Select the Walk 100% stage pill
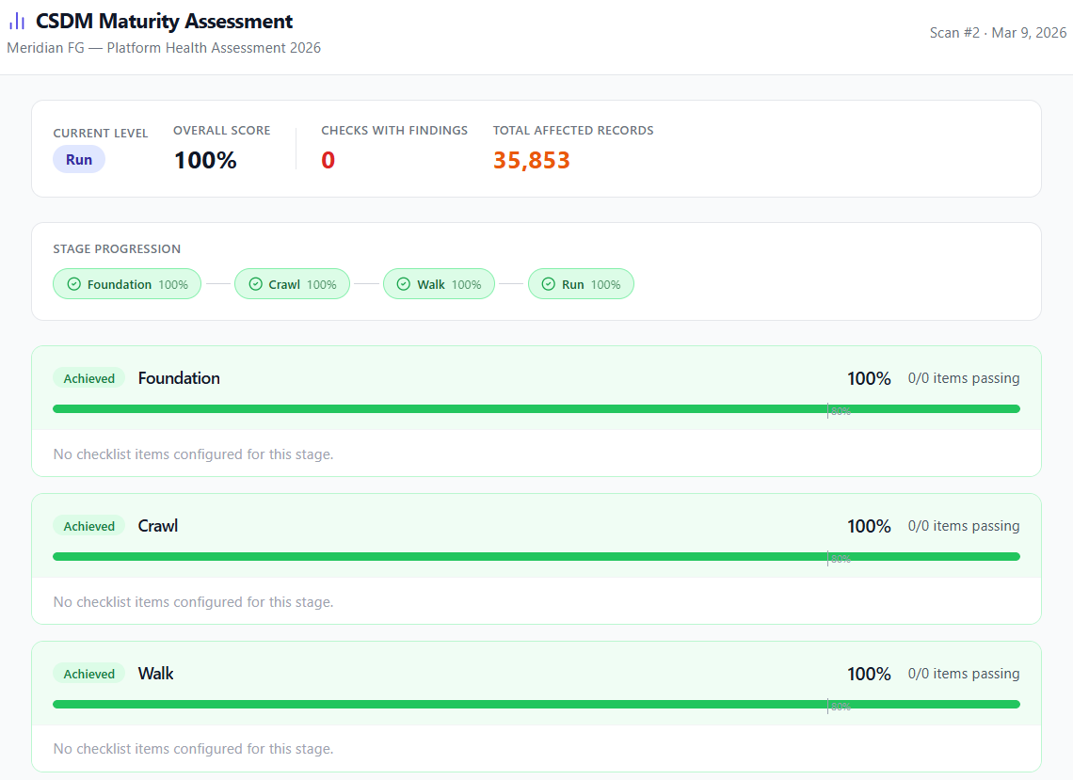Viewport: 1073px width, 780px height. 439,284
